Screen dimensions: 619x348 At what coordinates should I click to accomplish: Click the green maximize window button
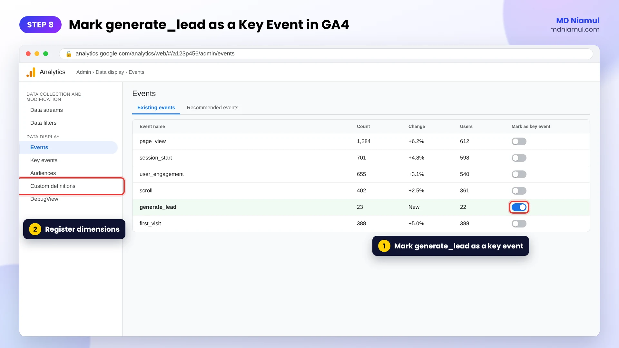[x=46, y=54]
